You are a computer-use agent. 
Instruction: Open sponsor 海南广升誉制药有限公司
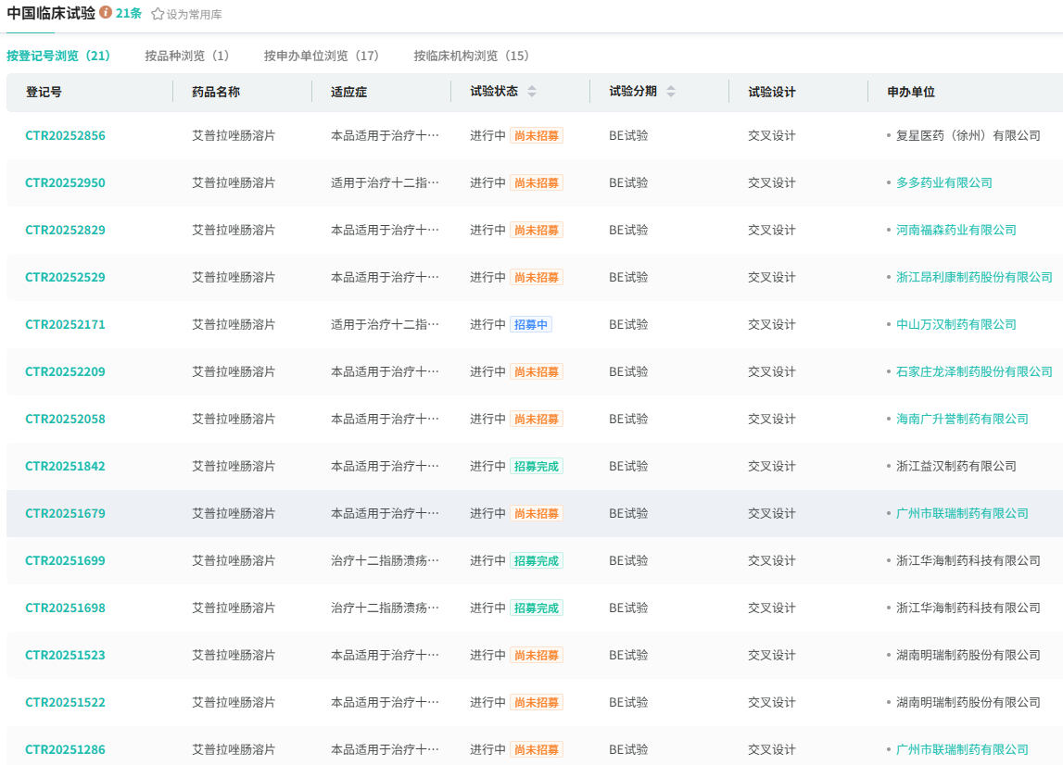point(962,419)
